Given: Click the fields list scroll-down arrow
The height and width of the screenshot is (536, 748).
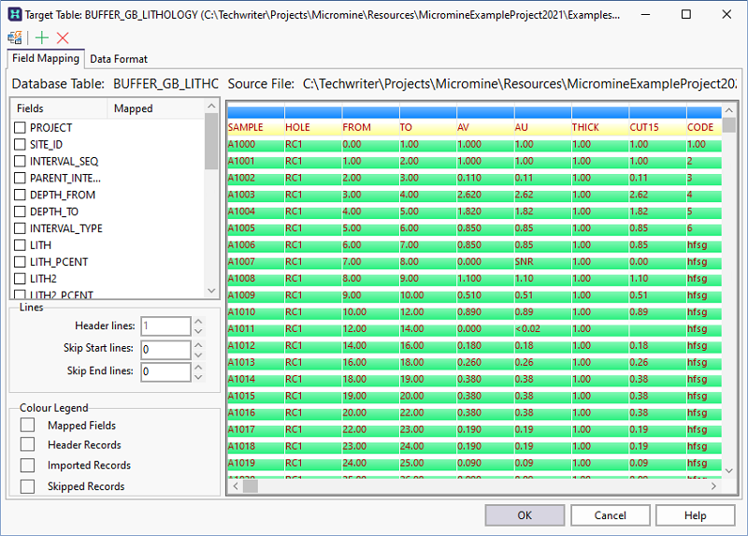Looking at the screenshot, I should (211, 291).
